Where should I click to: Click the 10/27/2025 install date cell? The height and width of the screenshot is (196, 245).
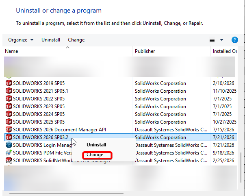pyautogui.click(x=225, y=122)
